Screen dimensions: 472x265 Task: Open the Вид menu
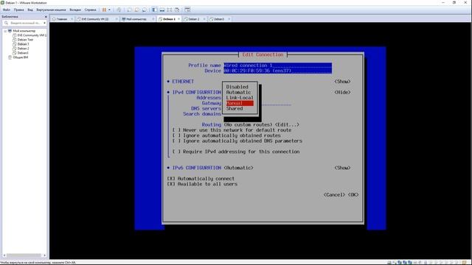click(30, 10)
